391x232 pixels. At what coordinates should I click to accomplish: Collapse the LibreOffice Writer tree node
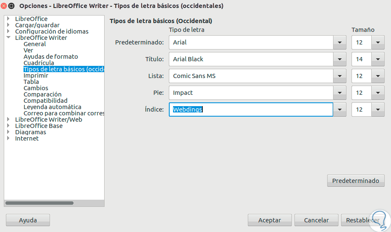tap(8, 38)
